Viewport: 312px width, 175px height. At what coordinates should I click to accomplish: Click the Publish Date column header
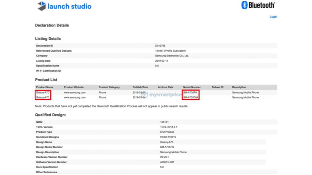tap(140, 87)
